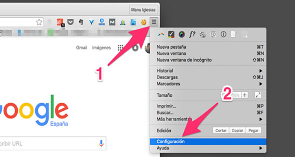Click the hamburger menu button in Chrome

154,22
